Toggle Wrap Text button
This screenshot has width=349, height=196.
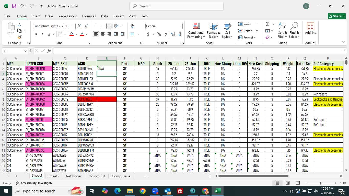pos(132,26)
